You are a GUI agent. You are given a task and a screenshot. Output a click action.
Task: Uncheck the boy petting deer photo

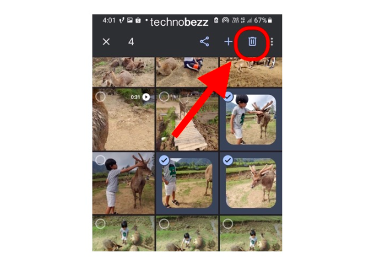(x=228, y=97)
